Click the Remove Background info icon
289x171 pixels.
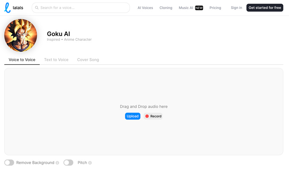pyautogui.click(x=57, y=163)
